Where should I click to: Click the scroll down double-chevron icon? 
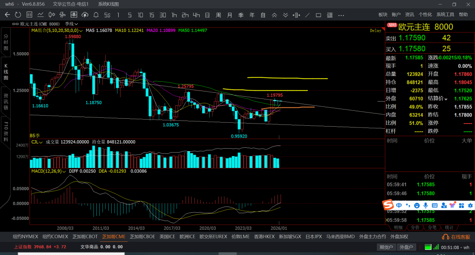coord(285,15)
